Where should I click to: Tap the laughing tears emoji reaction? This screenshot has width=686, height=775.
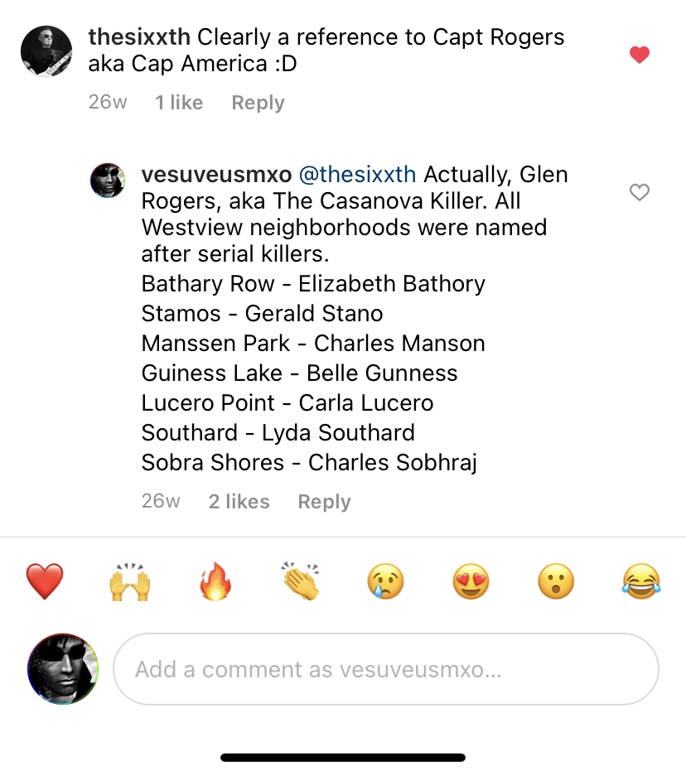tap(640, 581)
